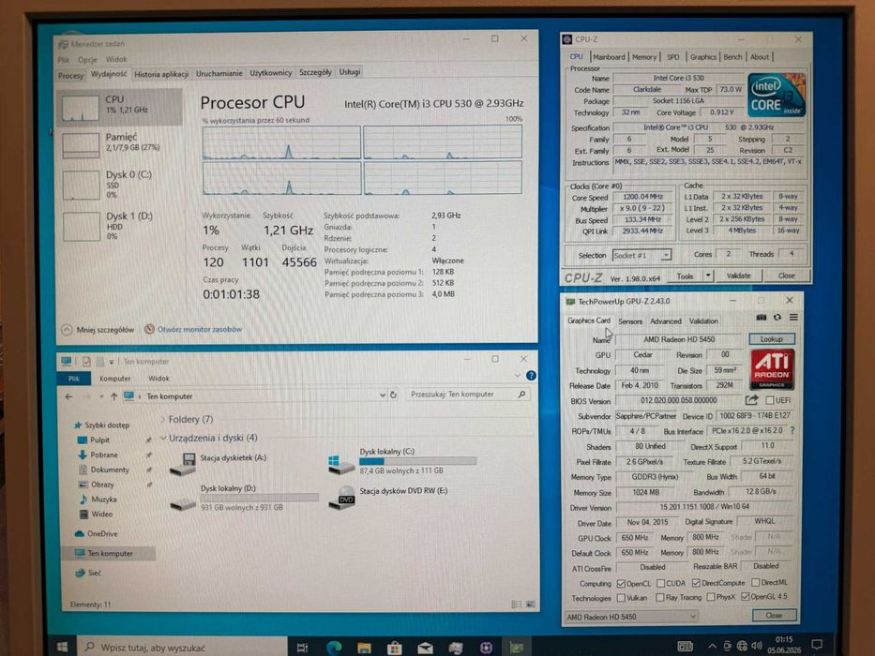Viewport: 875px width, 656px height.
Task: Open Widok tab in Explorer ribbon
Action: [158, 379]
